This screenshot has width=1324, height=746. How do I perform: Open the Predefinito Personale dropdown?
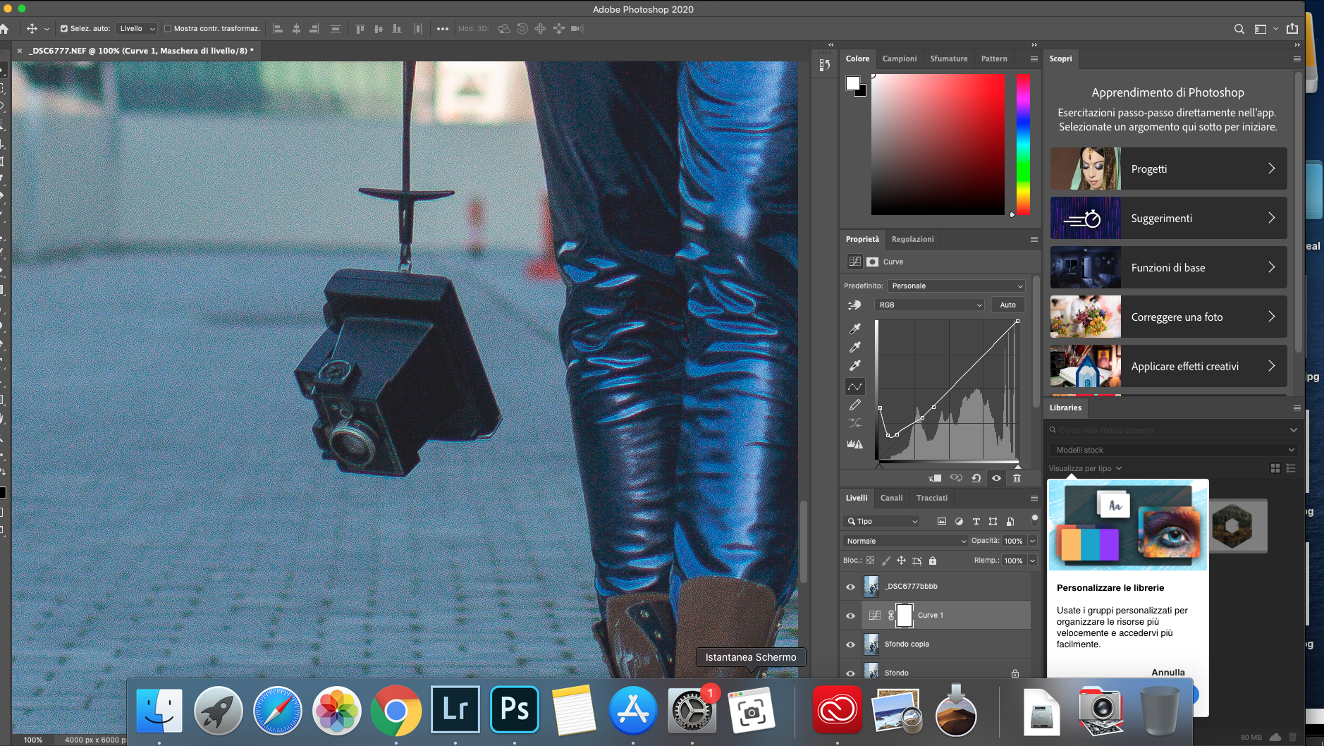point(955,286)
